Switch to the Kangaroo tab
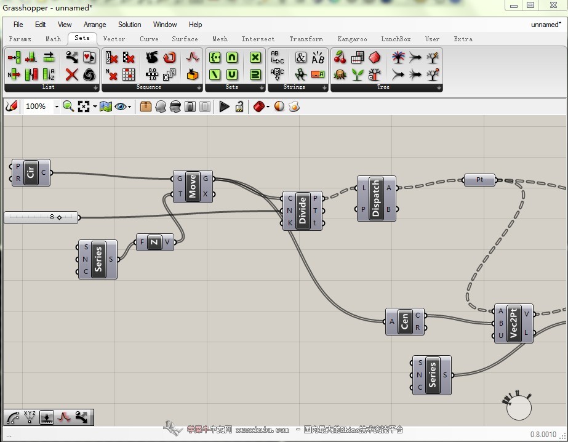The width and height of the screenshot is (568, 442). point(352,39)
